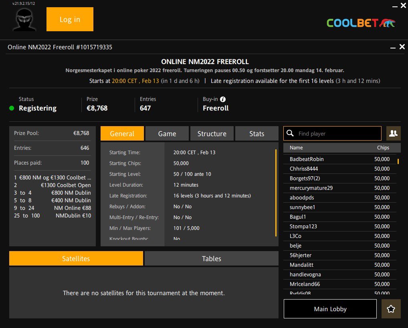Close the Online NM2022 Freeroll panel

point(402,46)
